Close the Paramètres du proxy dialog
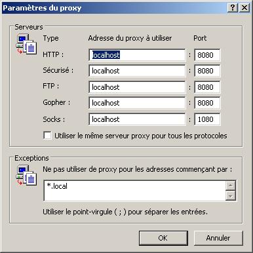 point(244,8)
